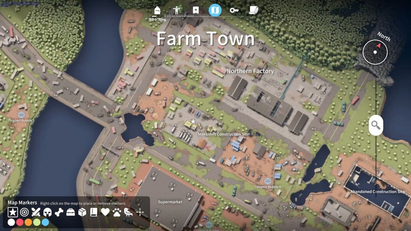This screenshot has width=411, height=231.
Task: Set marker color to red
Action: click(x=20, y=222)
